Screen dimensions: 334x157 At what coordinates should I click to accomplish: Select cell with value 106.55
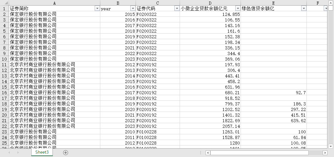(x=210, y=20)
